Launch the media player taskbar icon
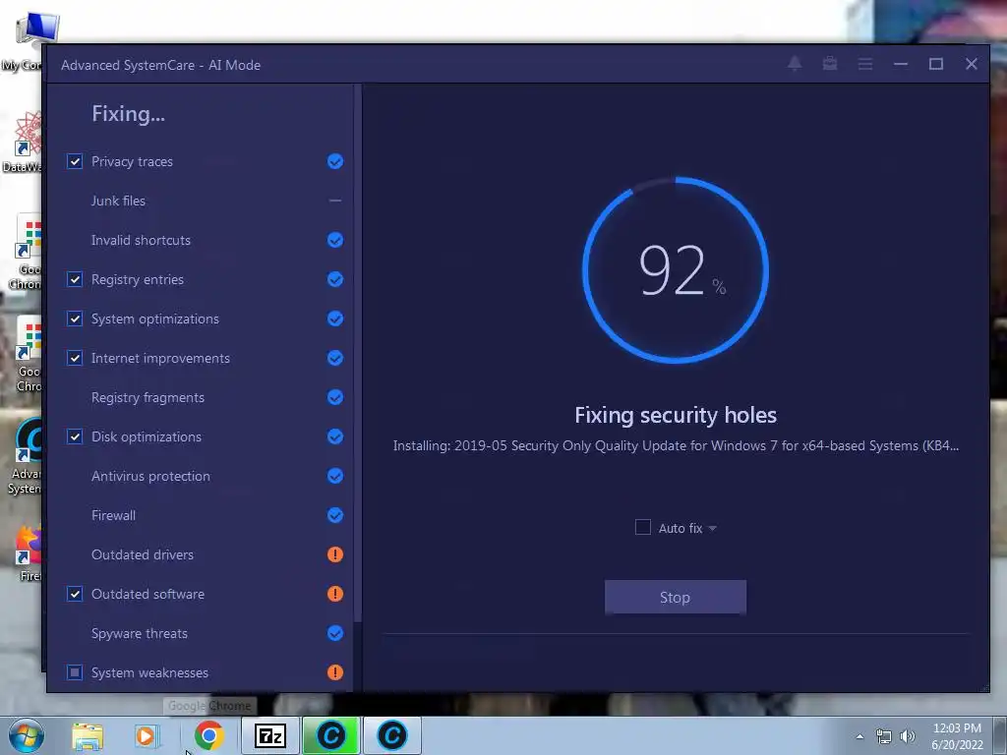 coord(146,736)
